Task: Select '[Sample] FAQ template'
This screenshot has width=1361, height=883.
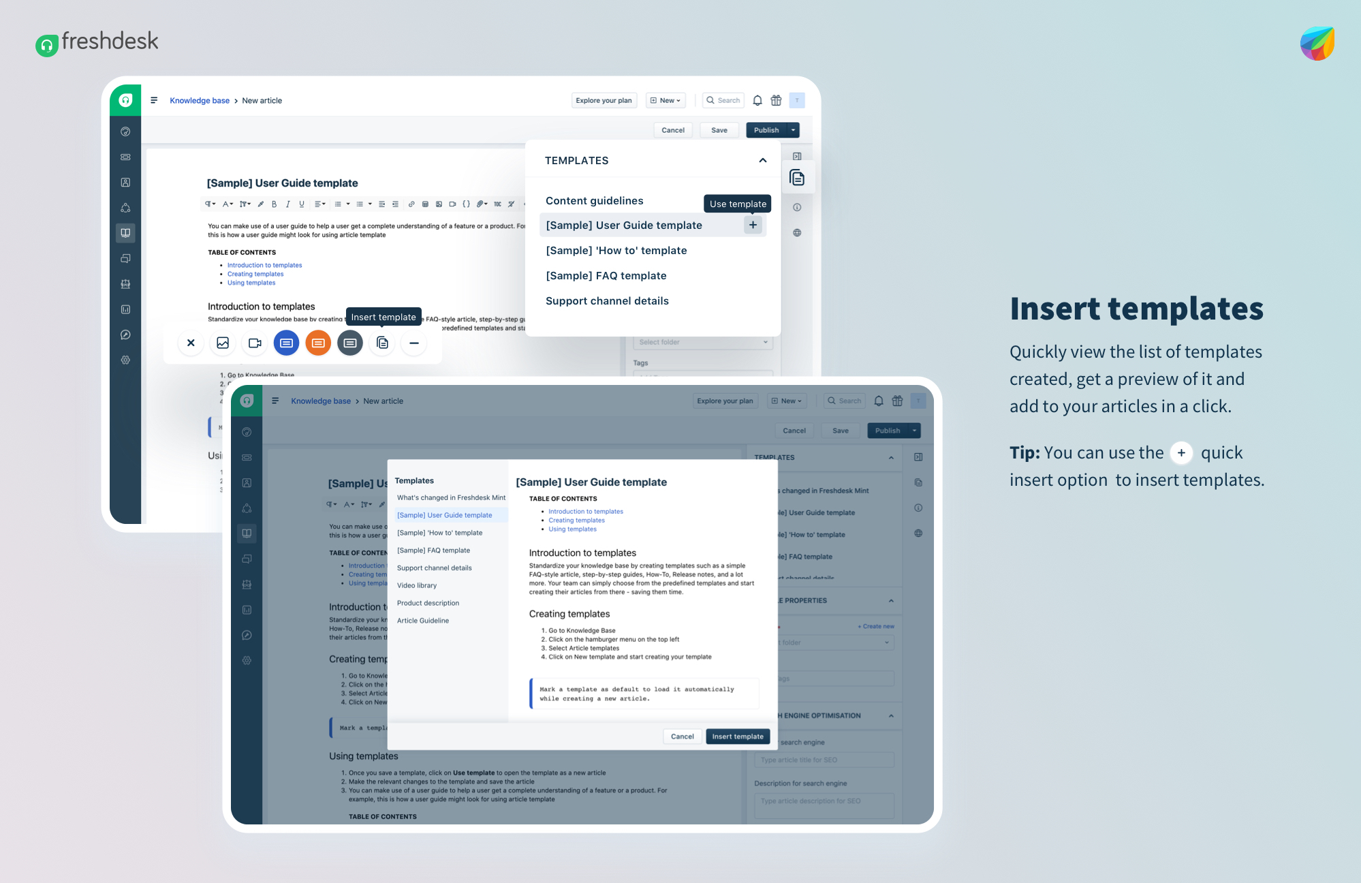Action: point(606,276)
